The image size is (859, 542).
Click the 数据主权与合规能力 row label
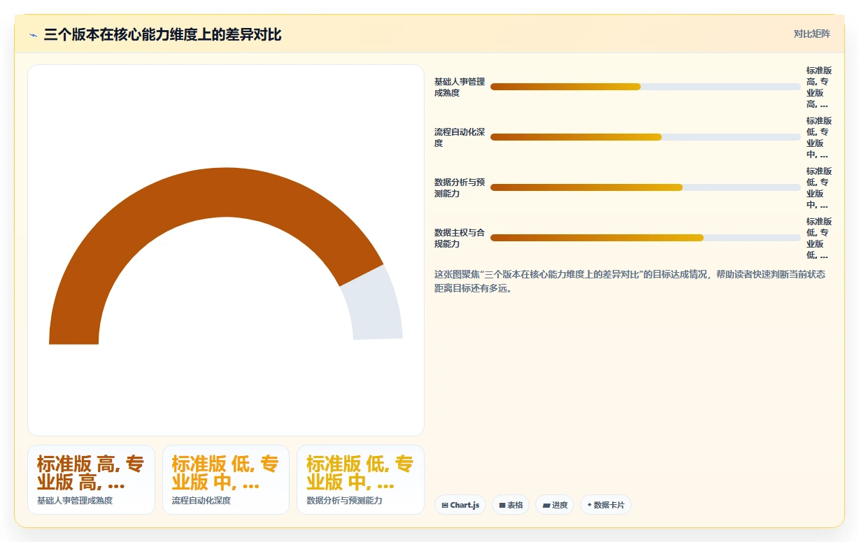point(460,238)
